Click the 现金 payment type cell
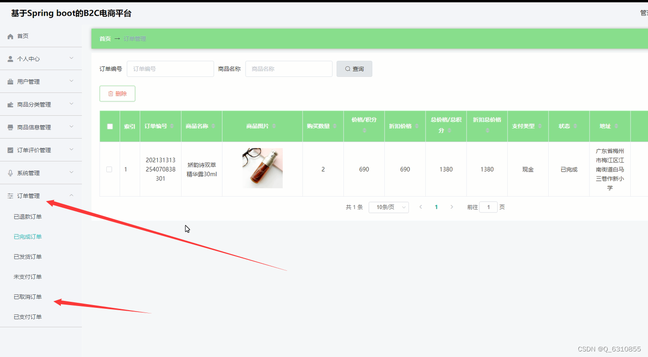 pos(528,170)
